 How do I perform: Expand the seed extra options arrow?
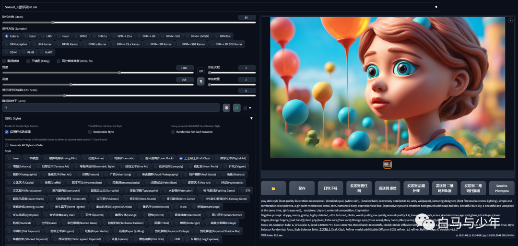pyautogui.click(x=249, y=108)
